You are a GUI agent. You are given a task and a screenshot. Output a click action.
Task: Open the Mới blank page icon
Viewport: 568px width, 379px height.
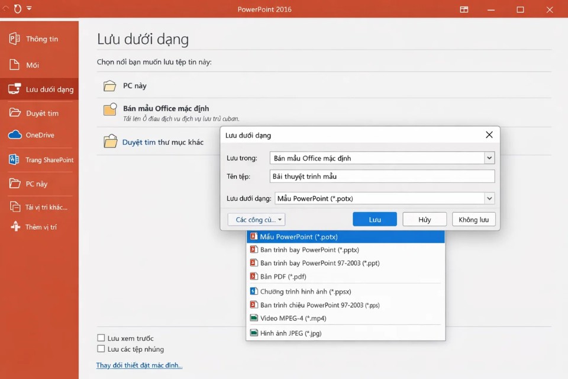[x=15, y=65]
